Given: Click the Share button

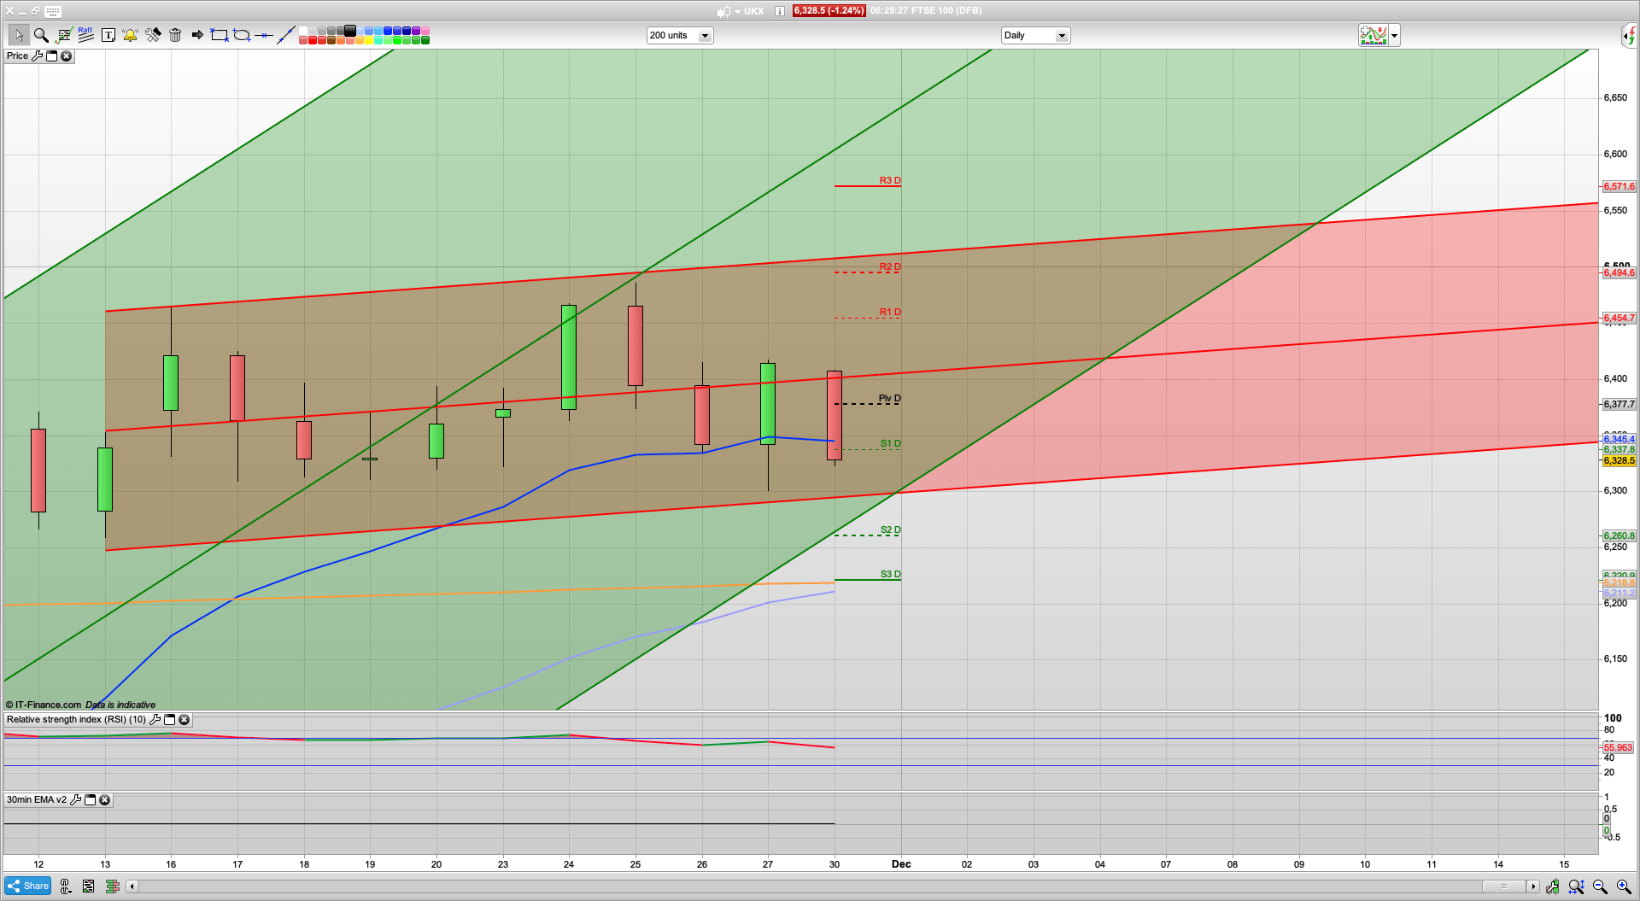Looking at the screenshot, I should tap(26, 886).
